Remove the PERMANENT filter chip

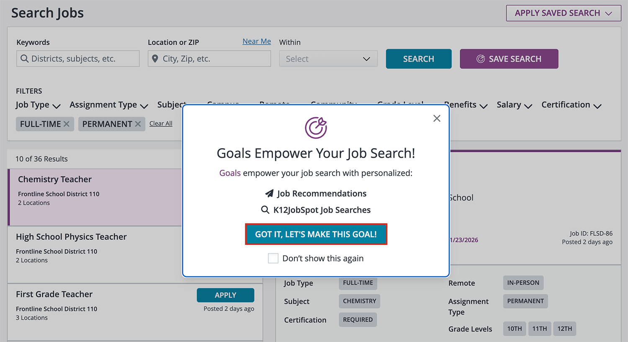tap(138, 124)
